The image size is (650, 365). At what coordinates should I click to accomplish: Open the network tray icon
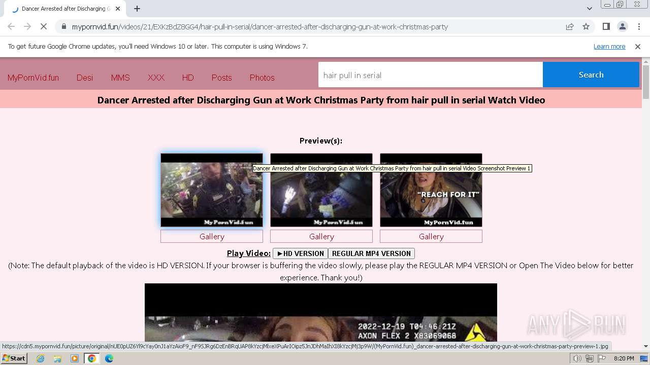point(589,358)
